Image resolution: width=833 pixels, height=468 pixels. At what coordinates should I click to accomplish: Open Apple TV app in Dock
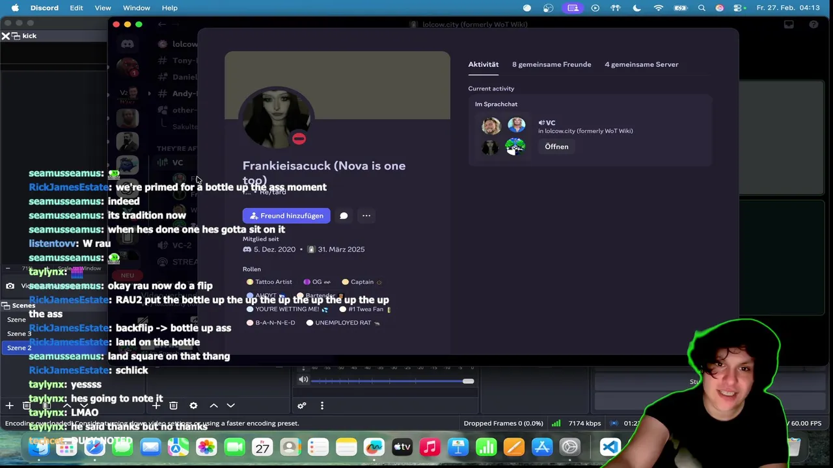pos(402,447)
